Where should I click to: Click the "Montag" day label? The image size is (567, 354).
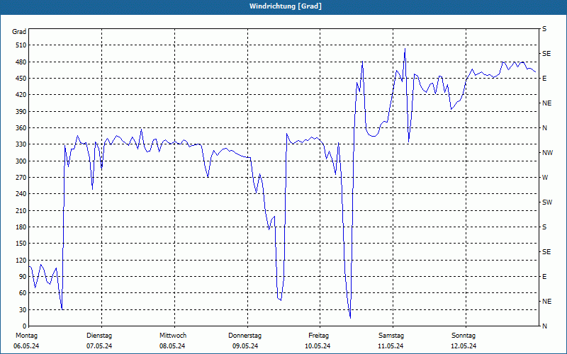(27, 336)
